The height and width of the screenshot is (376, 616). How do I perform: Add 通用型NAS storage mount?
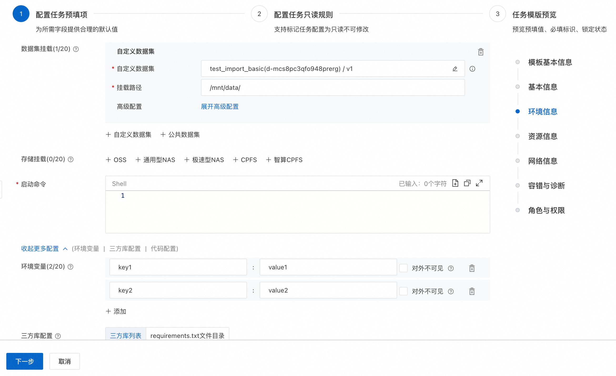click(x=155, y=160)
